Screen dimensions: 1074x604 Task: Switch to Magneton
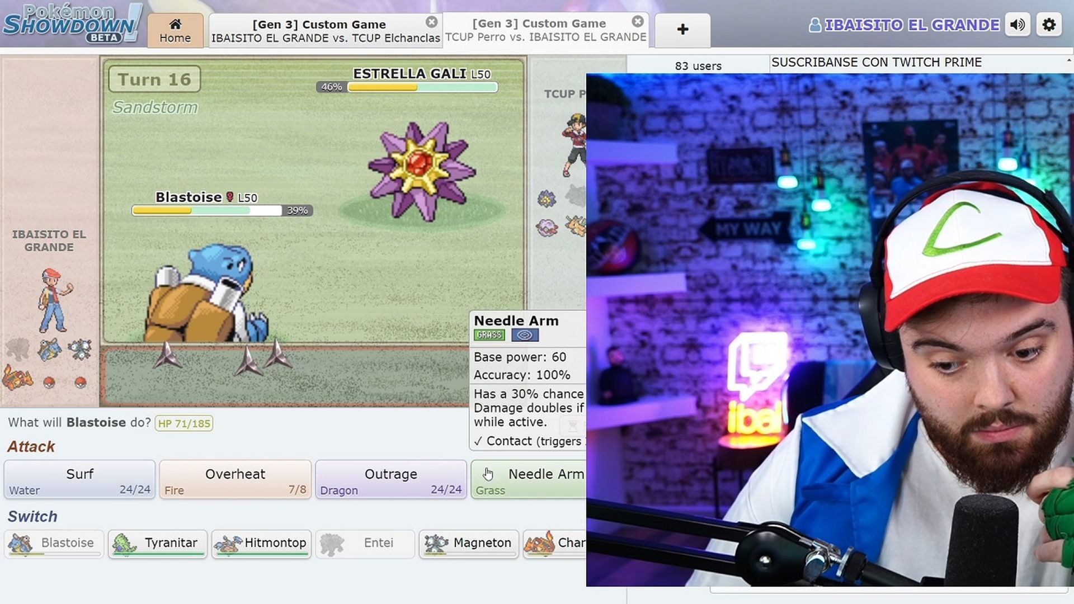[x=469, y=543]
